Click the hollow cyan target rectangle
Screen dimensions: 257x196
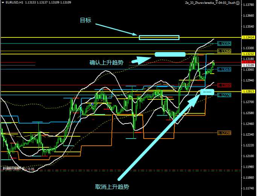159,37
